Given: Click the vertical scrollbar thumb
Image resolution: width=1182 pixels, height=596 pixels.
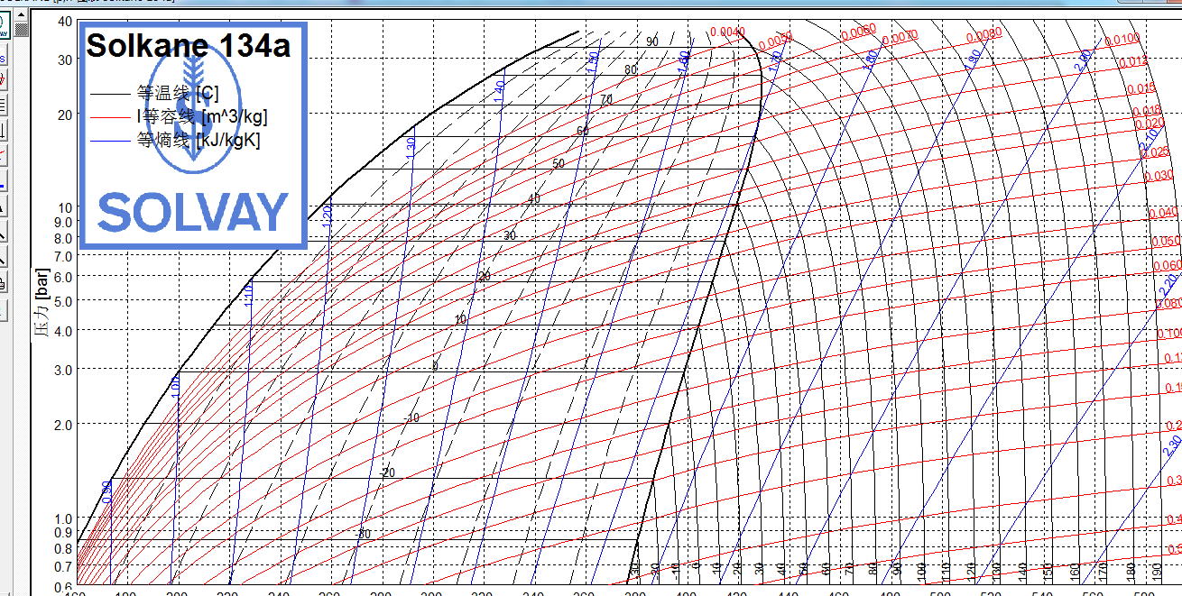Looking at the screenshot, I should point(22,31).
